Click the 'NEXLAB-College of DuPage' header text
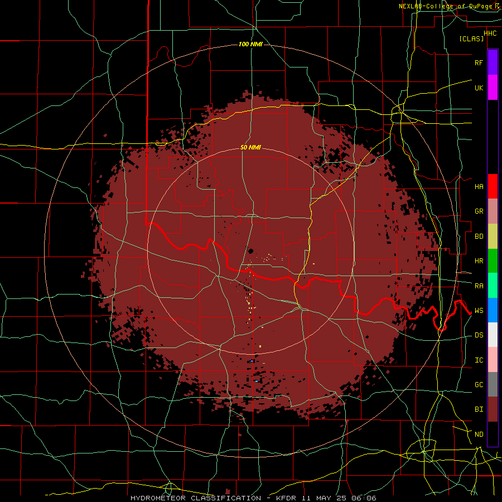The width and height of the screenshot is (502, 502). 445,6
